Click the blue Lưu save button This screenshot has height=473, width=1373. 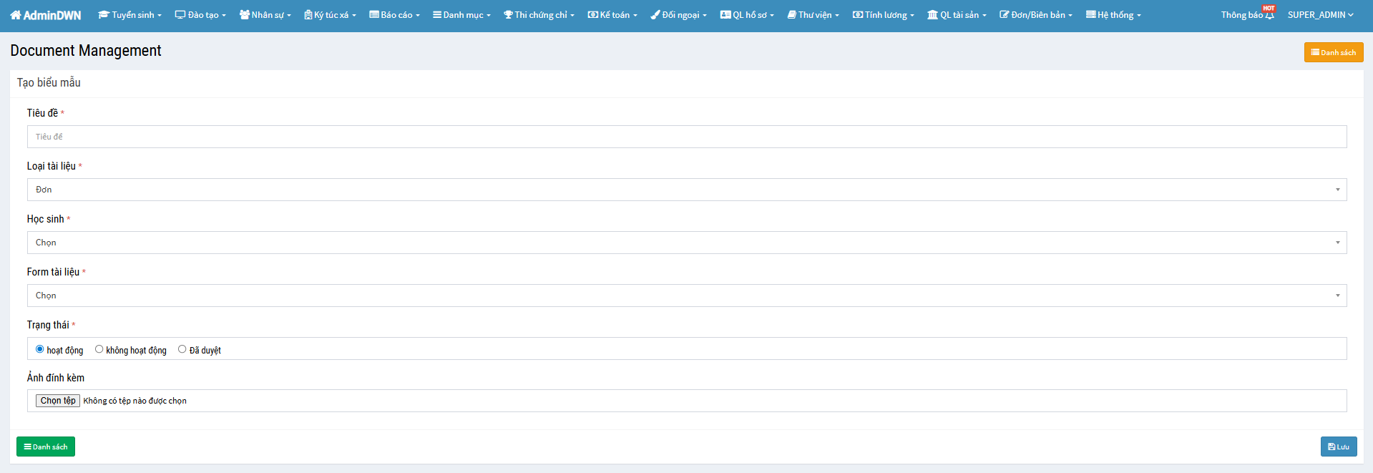click(x=1338, y=447)
